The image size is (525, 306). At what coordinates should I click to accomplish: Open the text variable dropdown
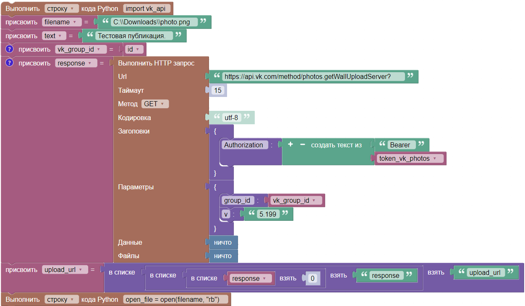(54, 36)
